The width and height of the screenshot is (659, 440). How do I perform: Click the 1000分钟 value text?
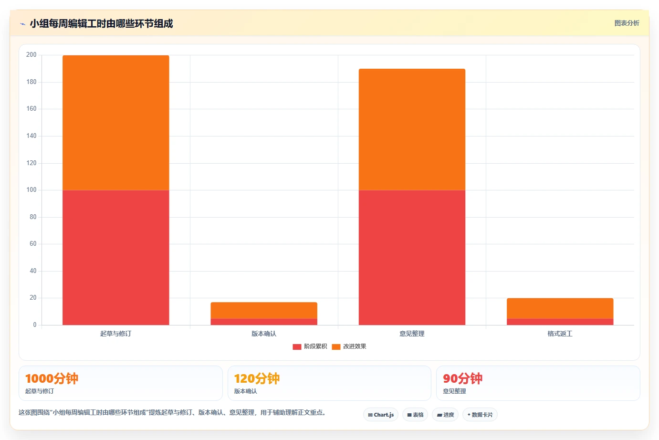click(x=52, y=379)
